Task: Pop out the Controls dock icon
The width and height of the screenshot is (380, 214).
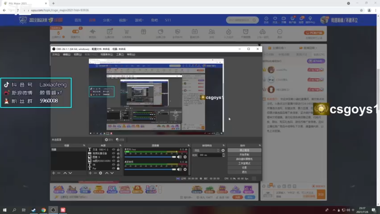Action: coord(260,146)
